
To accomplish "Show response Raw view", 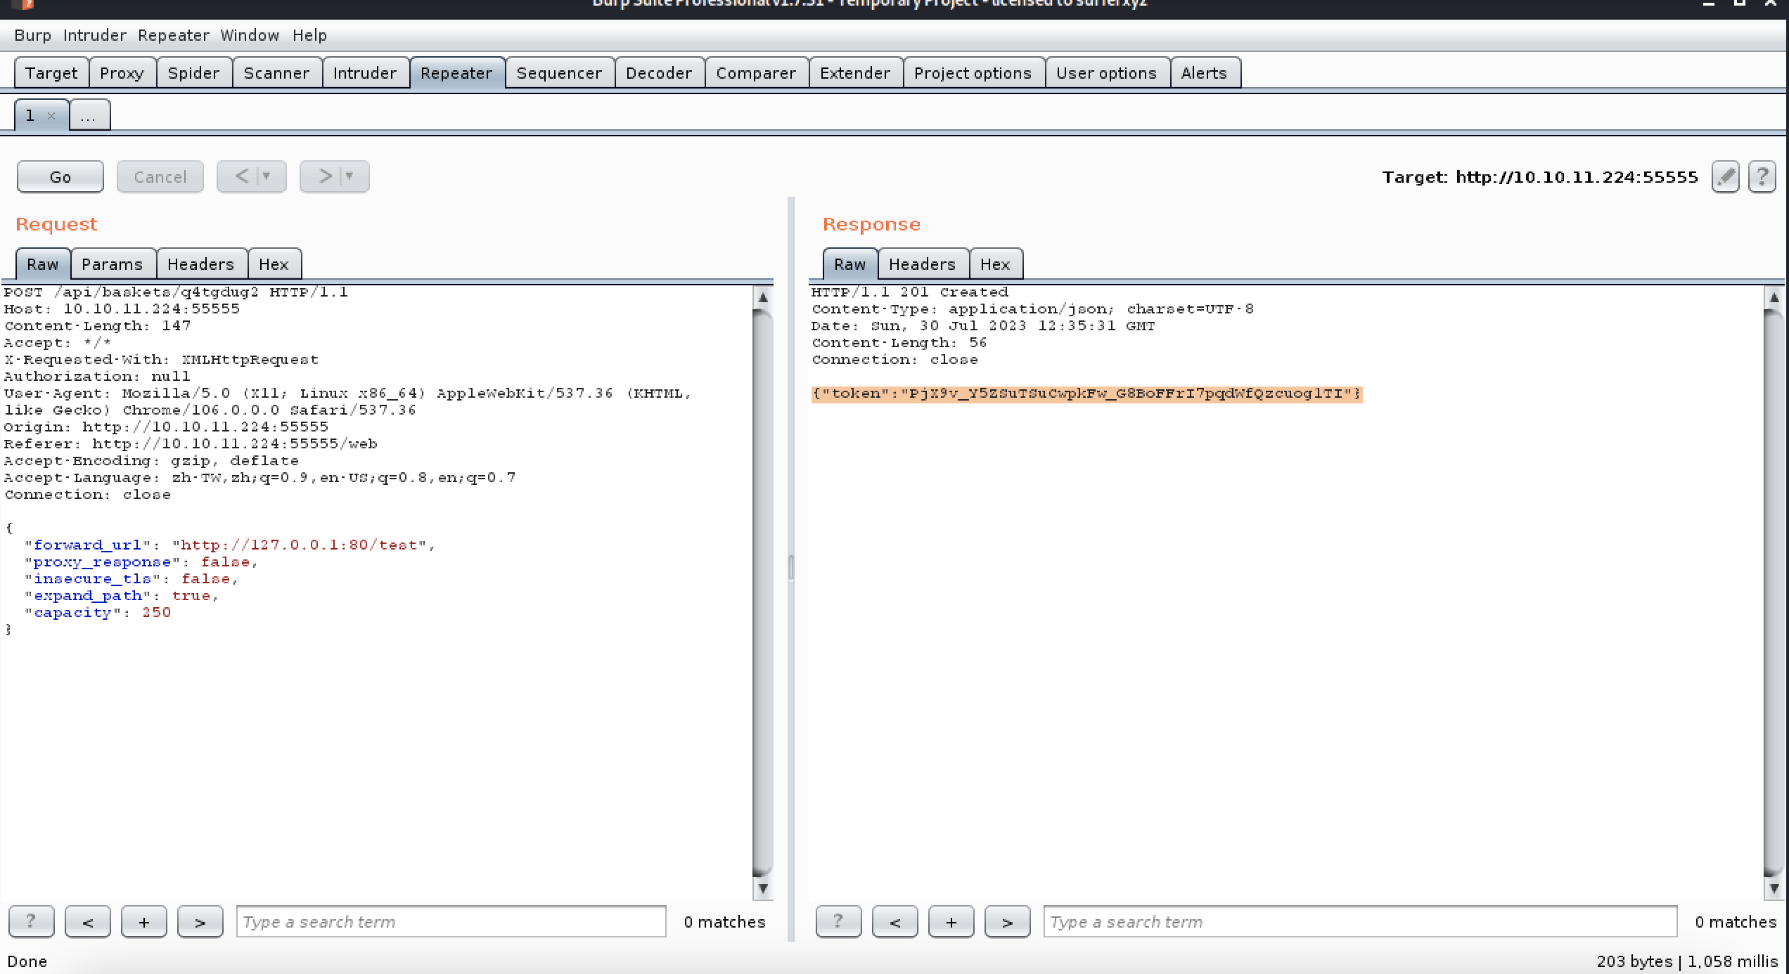I will pyautogui.click(x=850, y=264).
